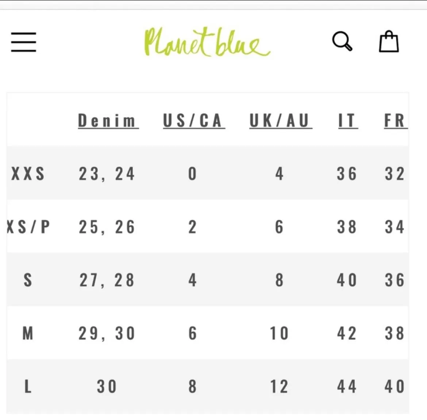Select the IT column header
The image size is (427, 420).
tap(348, 121)
